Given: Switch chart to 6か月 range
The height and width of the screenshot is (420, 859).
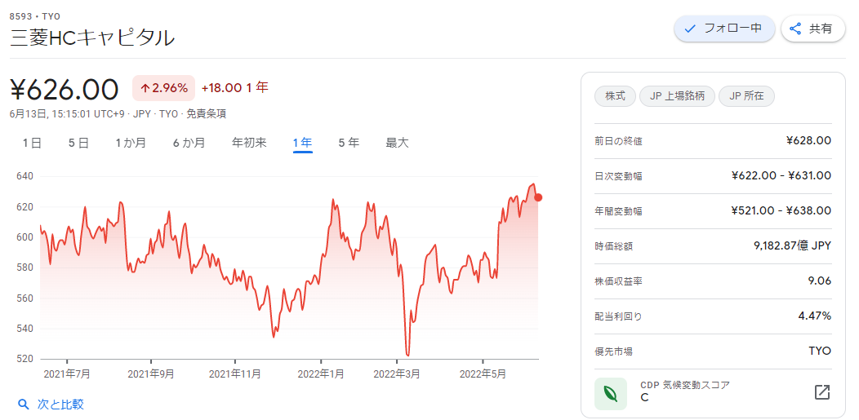Looking at the screenshot, I should pos(189,144).
